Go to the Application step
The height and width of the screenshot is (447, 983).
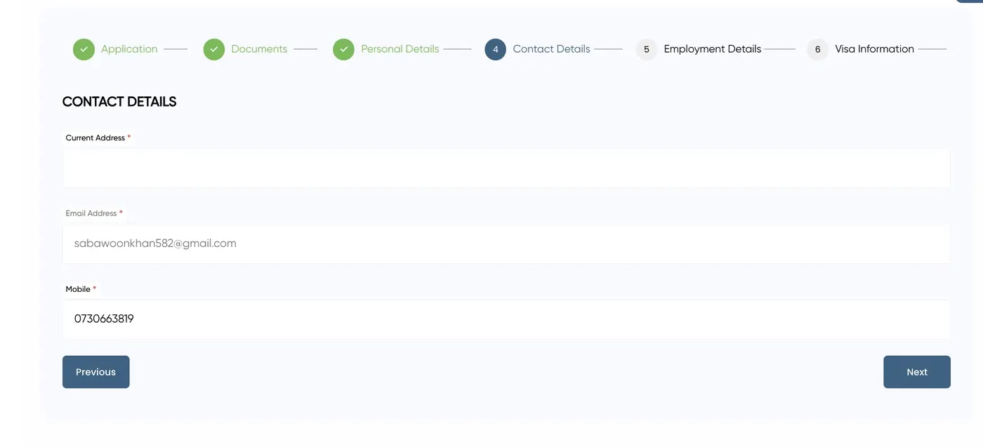tap(129, 49)
